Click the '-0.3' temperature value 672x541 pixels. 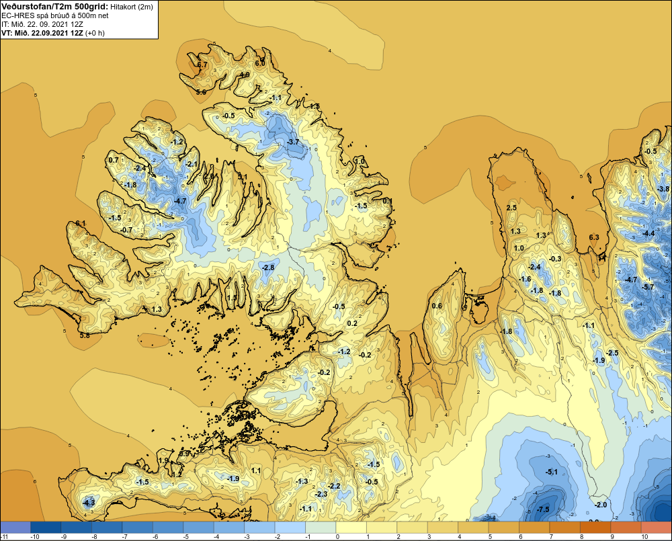555,259
